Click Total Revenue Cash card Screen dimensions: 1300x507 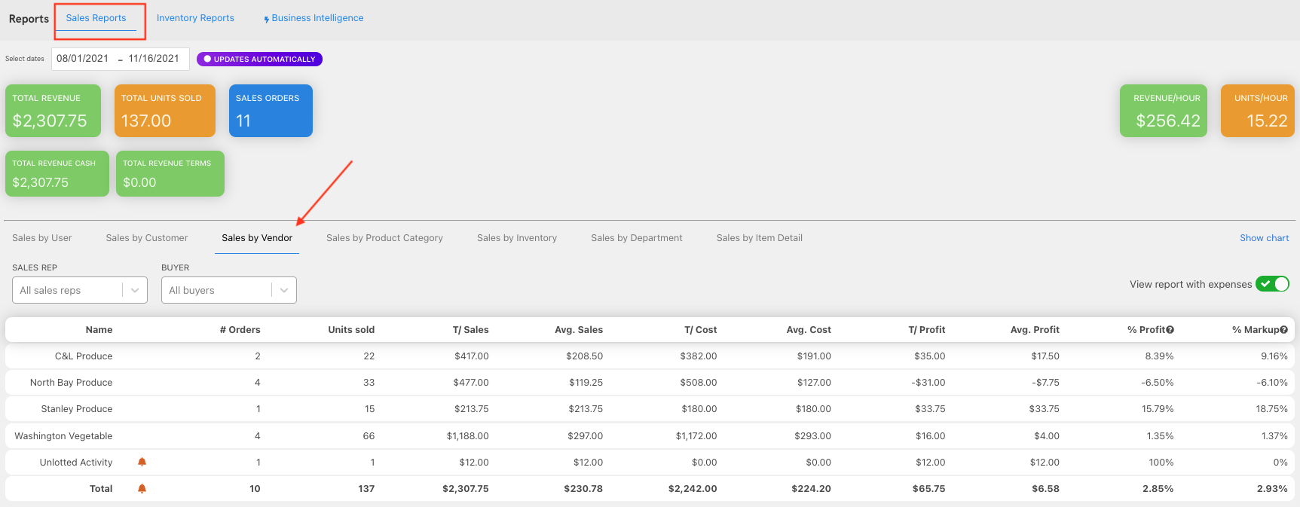click(x=57, y=173)
